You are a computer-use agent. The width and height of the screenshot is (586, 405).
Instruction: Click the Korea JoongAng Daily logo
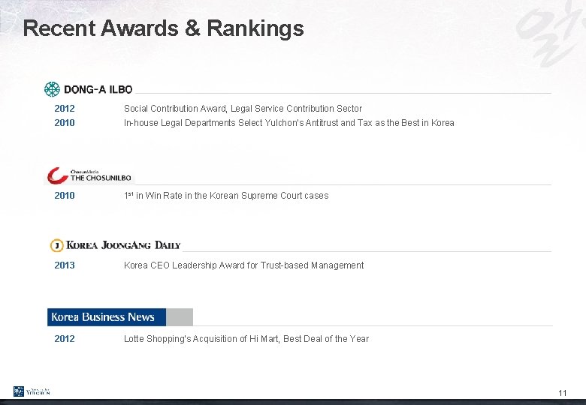(x=115, y=245)
